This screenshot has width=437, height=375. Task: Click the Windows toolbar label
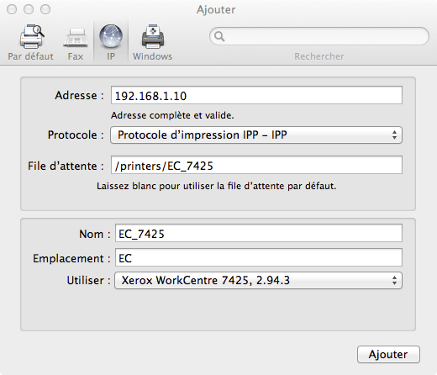pos(152,56)
